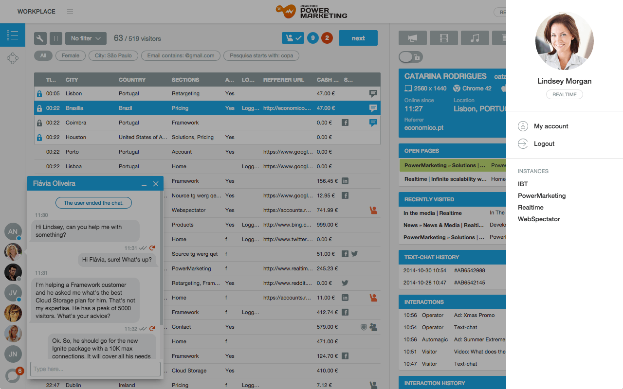Apply the Email contains @gmail.com filter
This screenshot has width=623, height=389.
(x=181, y=55)
